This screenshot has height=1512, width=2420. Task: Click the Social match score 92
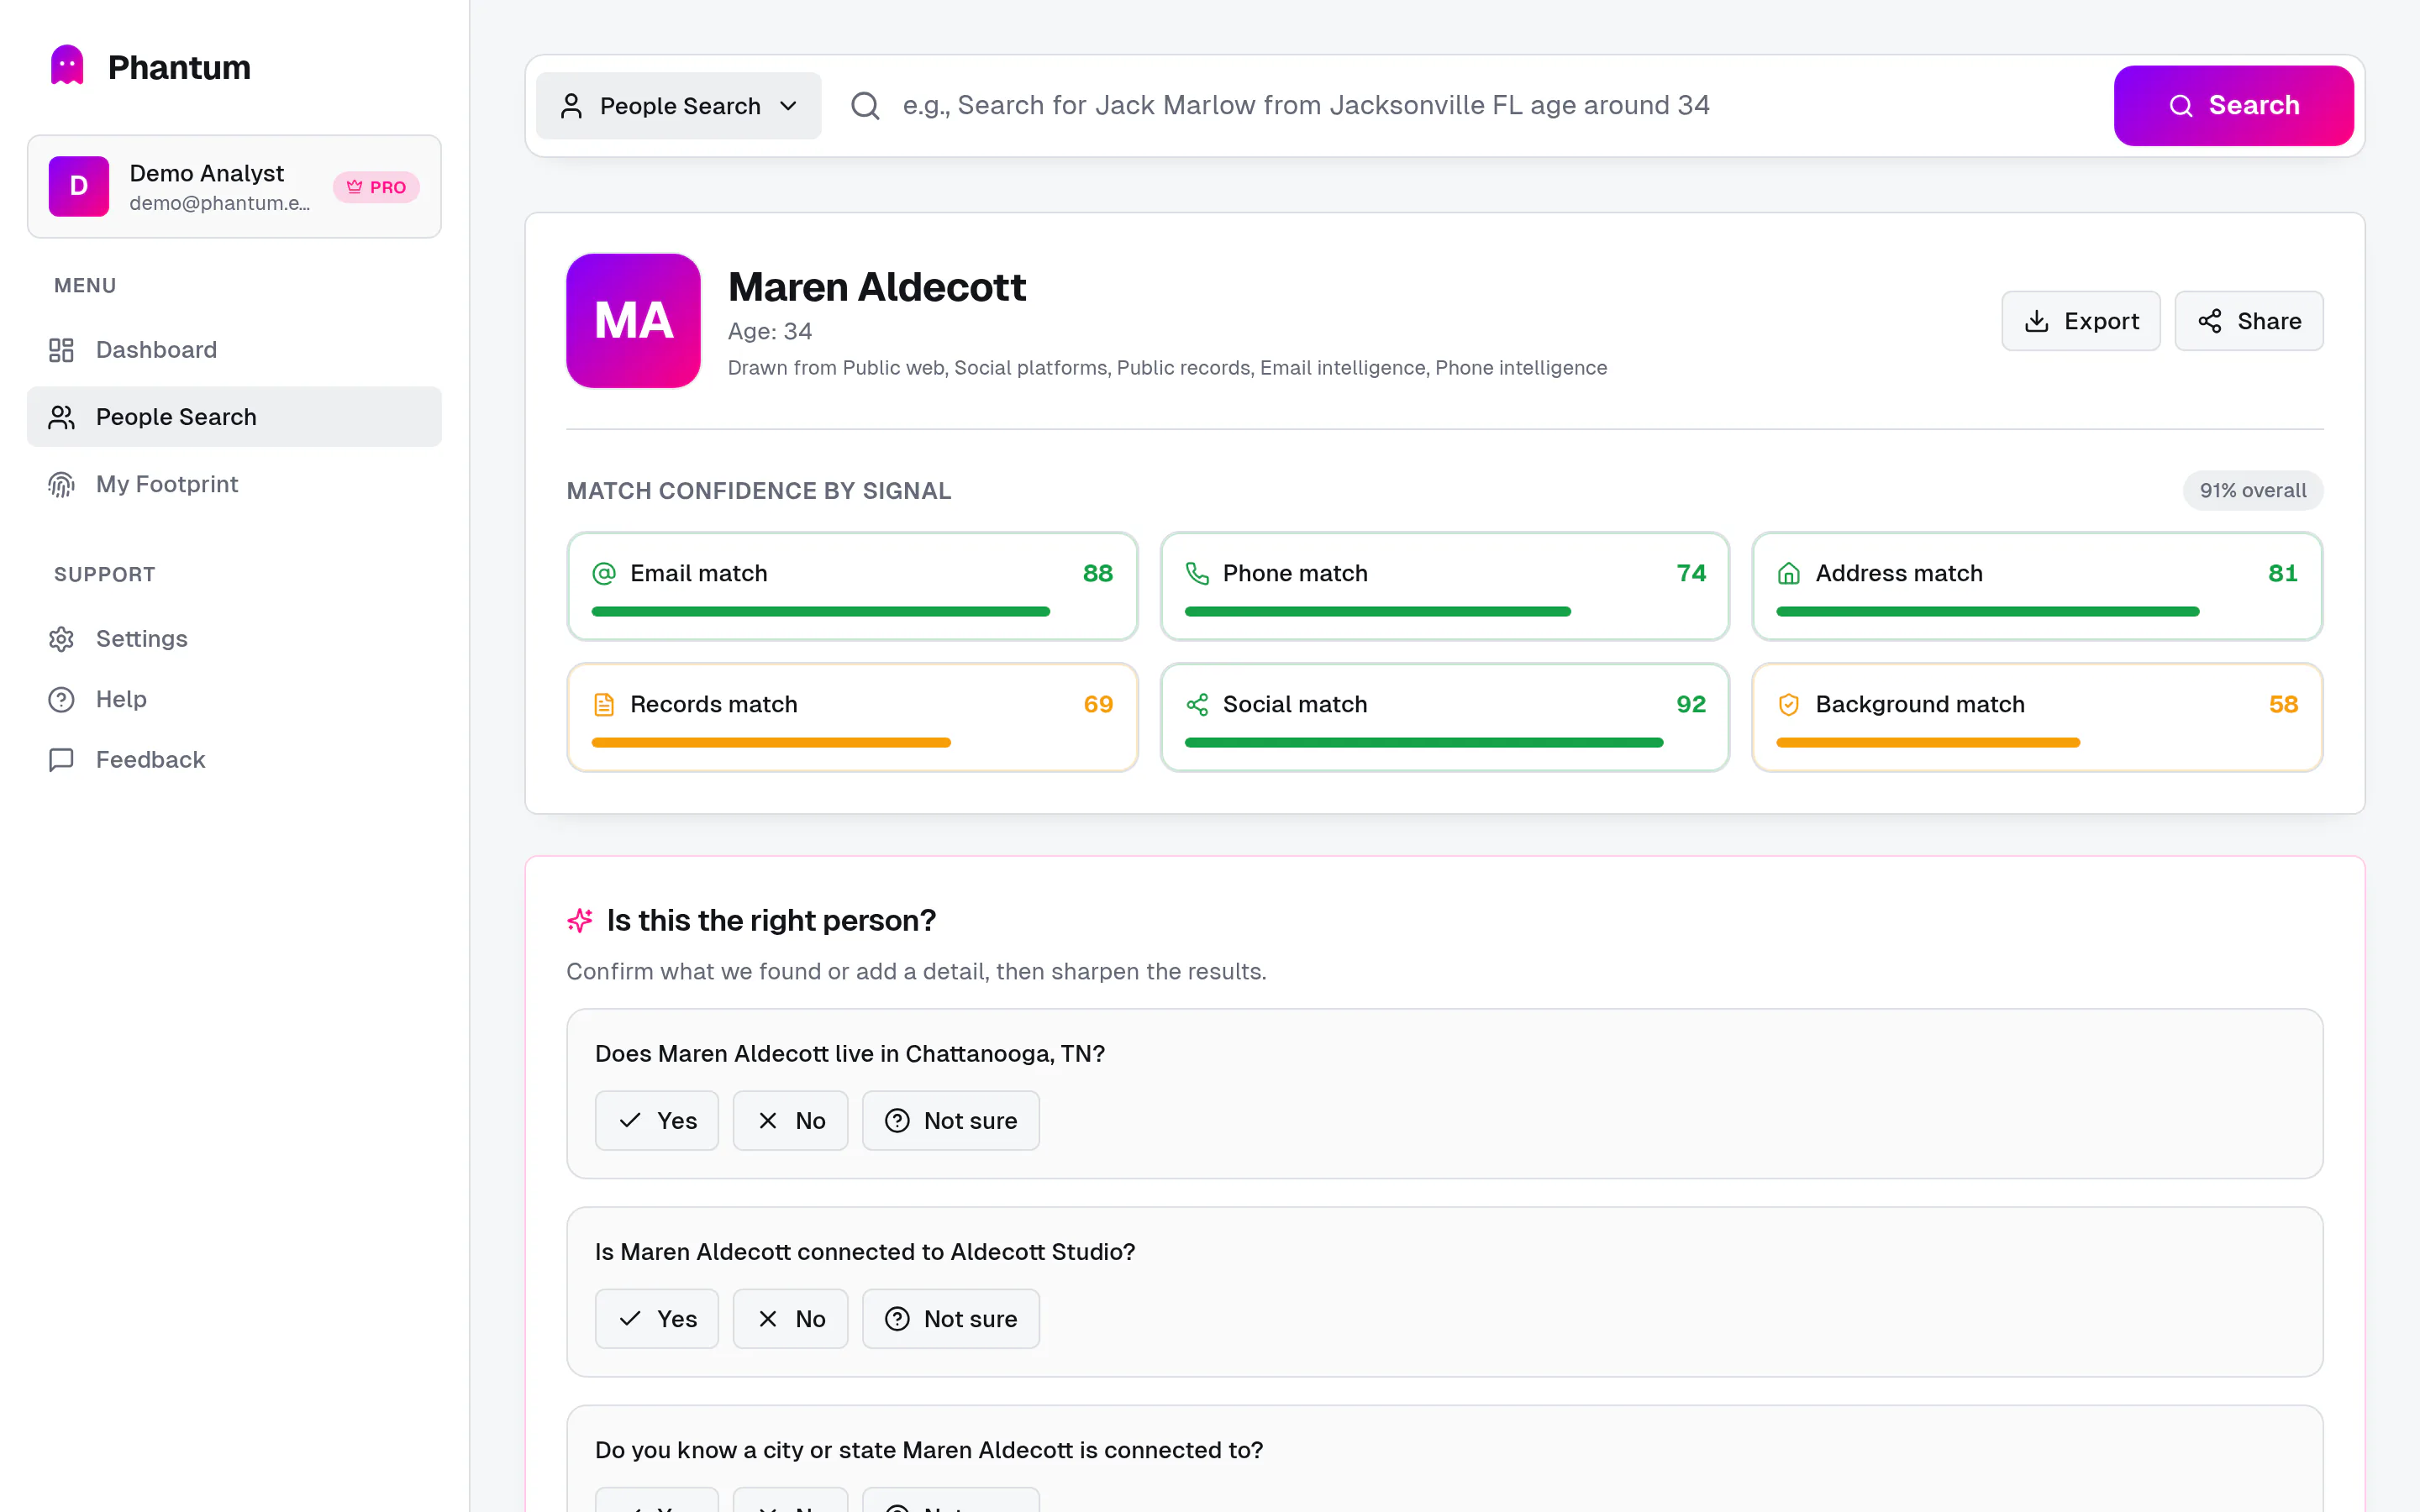pyautogui.click(x=1691, y=704)
